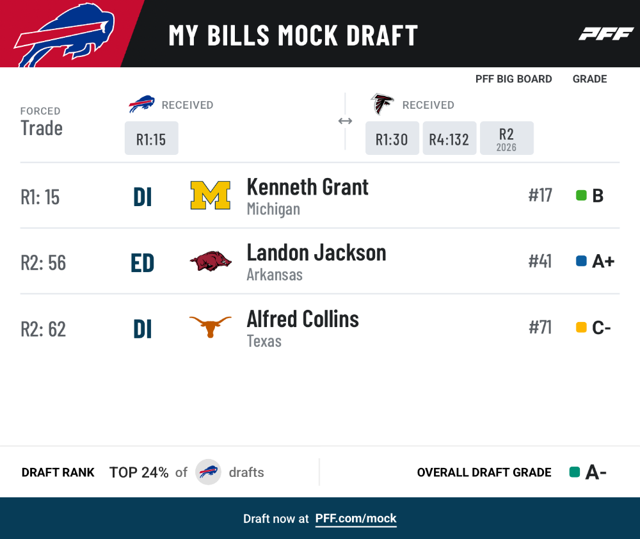Screen dimensions: 640x539
Task: Click the PFF logo in header
Action: tap(606, 34)
